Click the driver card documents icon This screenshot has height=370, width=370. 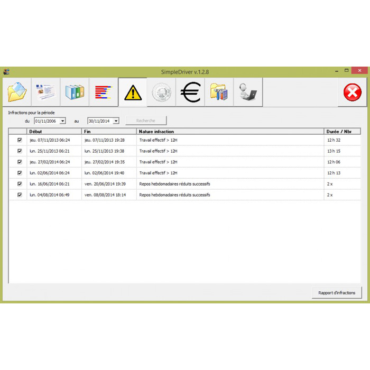[46, 92]
